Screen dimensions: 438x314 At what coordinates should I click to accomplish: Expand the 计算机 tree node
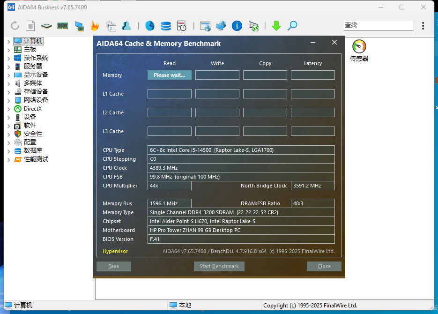8,42
